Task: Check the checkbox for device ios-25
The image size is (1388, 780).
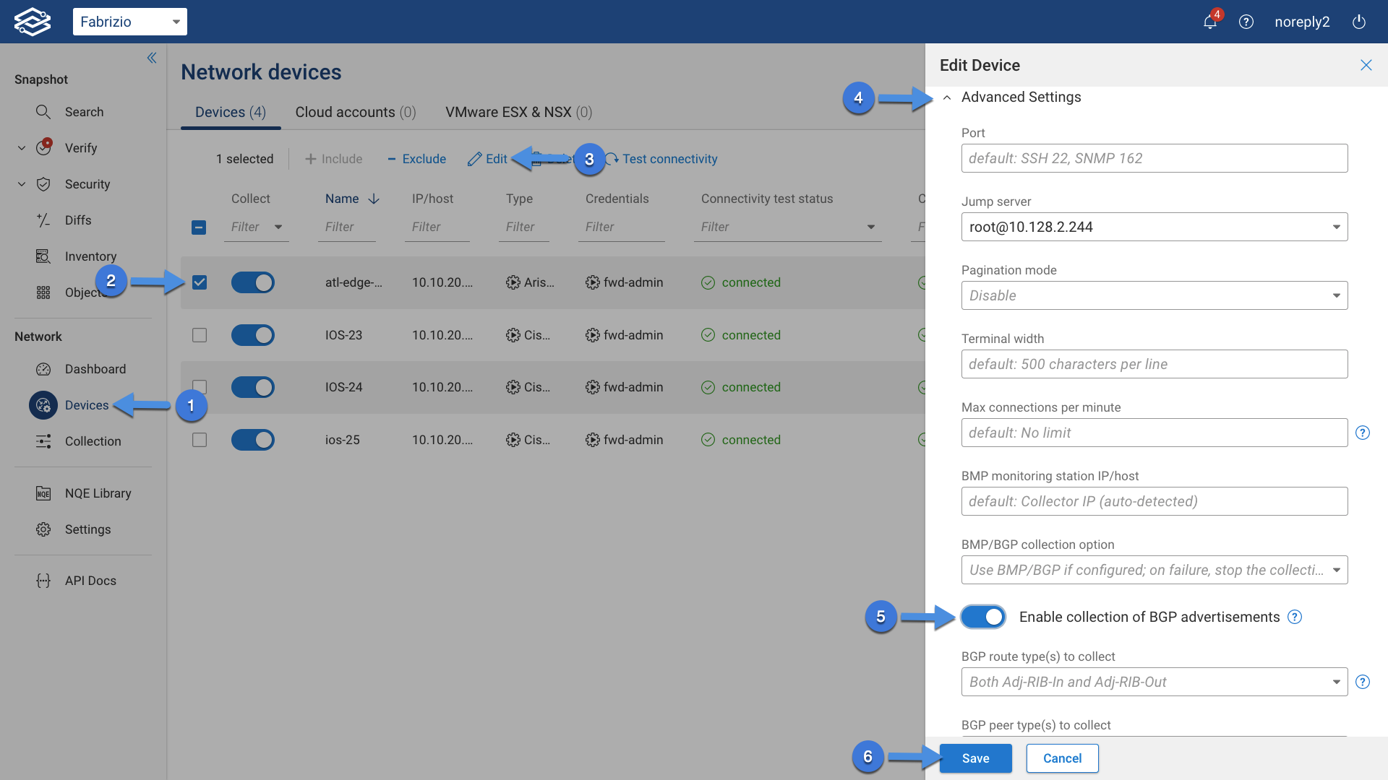Action: 199,439
